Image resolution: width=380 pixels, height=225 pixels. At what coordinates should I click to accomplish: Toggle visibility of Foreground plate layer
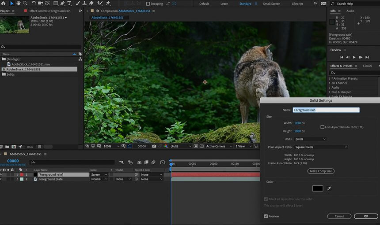(x=1, y=179)
